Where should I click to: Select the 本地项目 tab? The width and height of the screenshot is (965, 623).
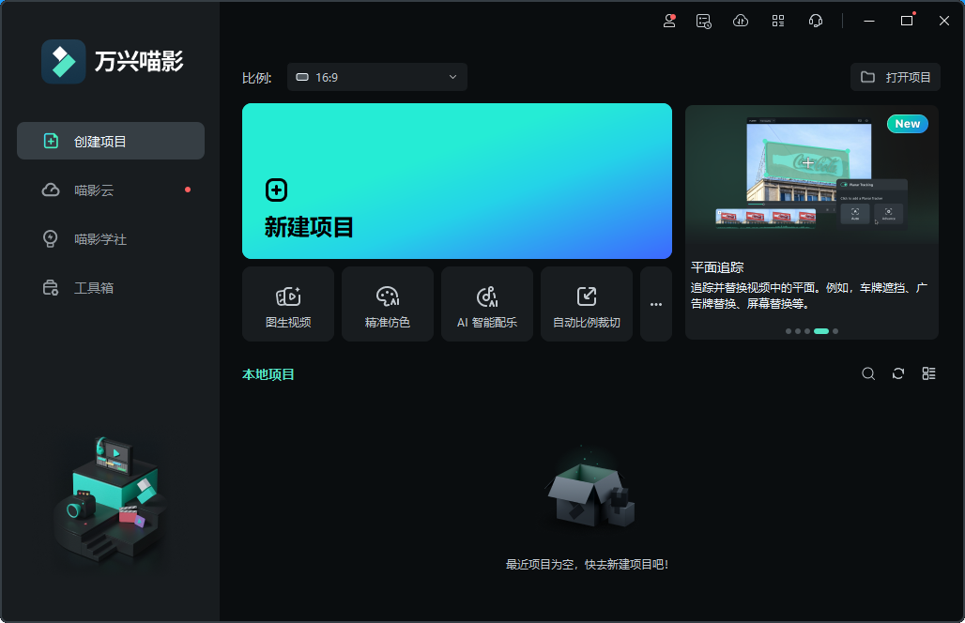click(x=268, y=374)
